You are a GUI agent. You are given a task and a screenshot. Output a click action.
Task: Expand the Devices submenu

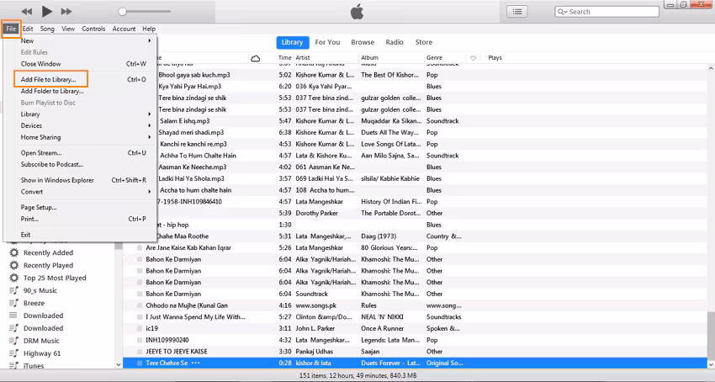pos(80,125)
